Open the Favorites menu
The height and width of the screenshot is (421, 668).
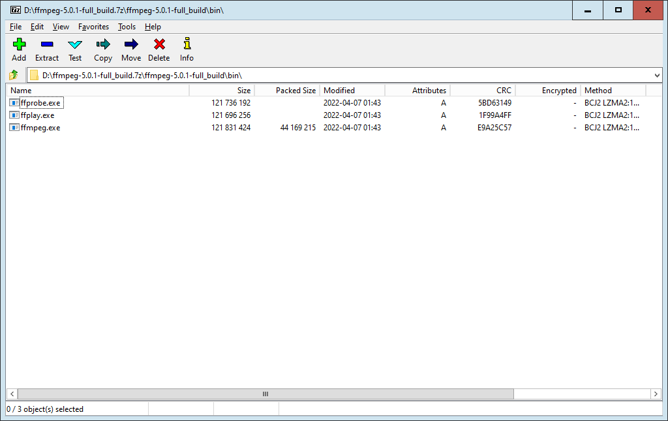coord(94,26)
